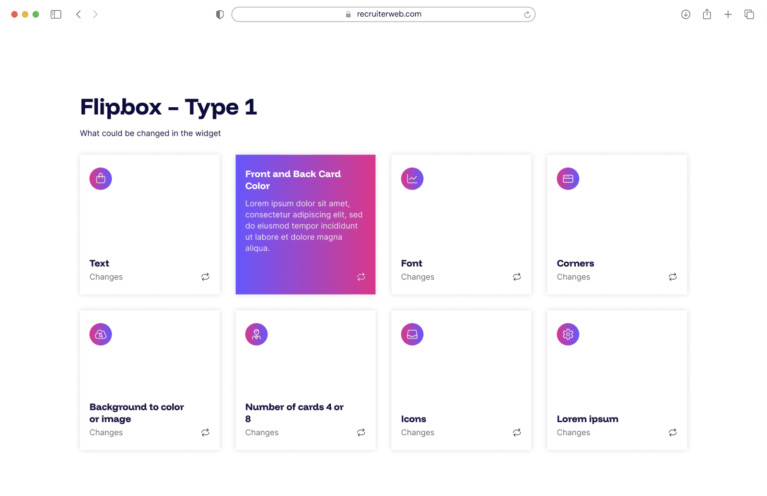767x496 pixels.
Task: Click the shopping bag icon on the Text card
Action: (x=100, y=178)
